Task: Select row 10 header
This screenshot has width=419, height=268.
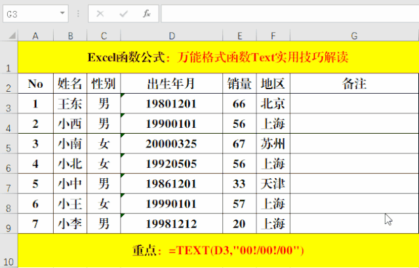Action: 9,251
